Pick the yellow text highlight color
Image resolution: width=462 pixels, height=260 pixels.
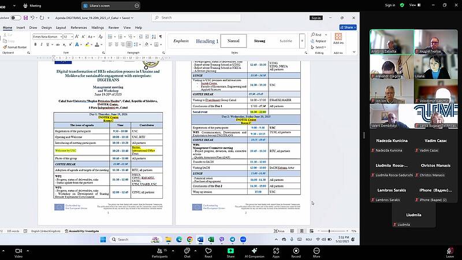click(87, 44)
